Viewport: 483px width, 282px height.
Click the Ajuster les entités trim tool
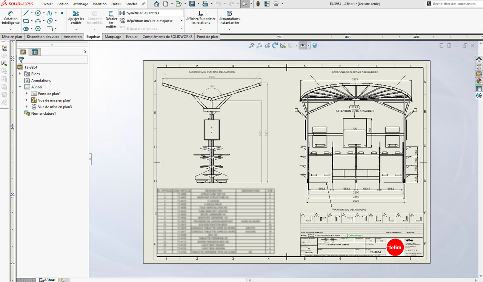[x=76, y=17]
